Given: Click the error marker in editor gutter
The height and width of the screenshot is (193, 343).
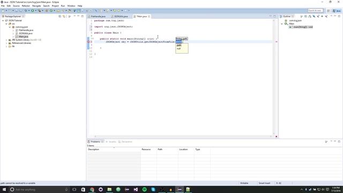Looking at the screenshot, I should [x=88, y=42].
